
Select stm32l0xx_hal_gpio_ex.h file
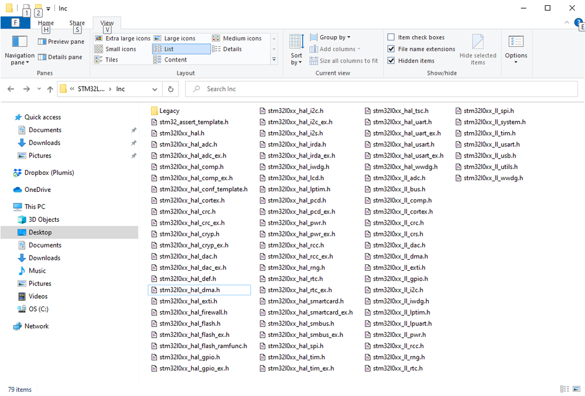190,368
